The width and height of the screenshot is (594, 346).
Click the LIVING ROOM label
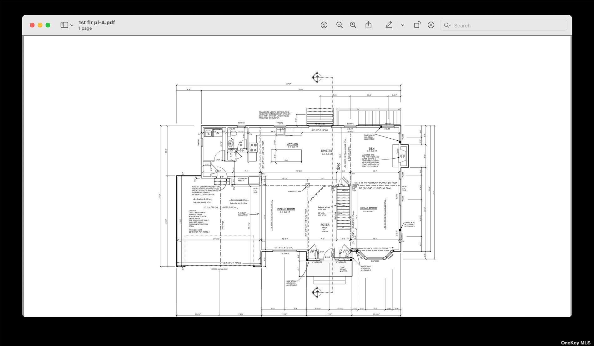(x=368, y=208)
